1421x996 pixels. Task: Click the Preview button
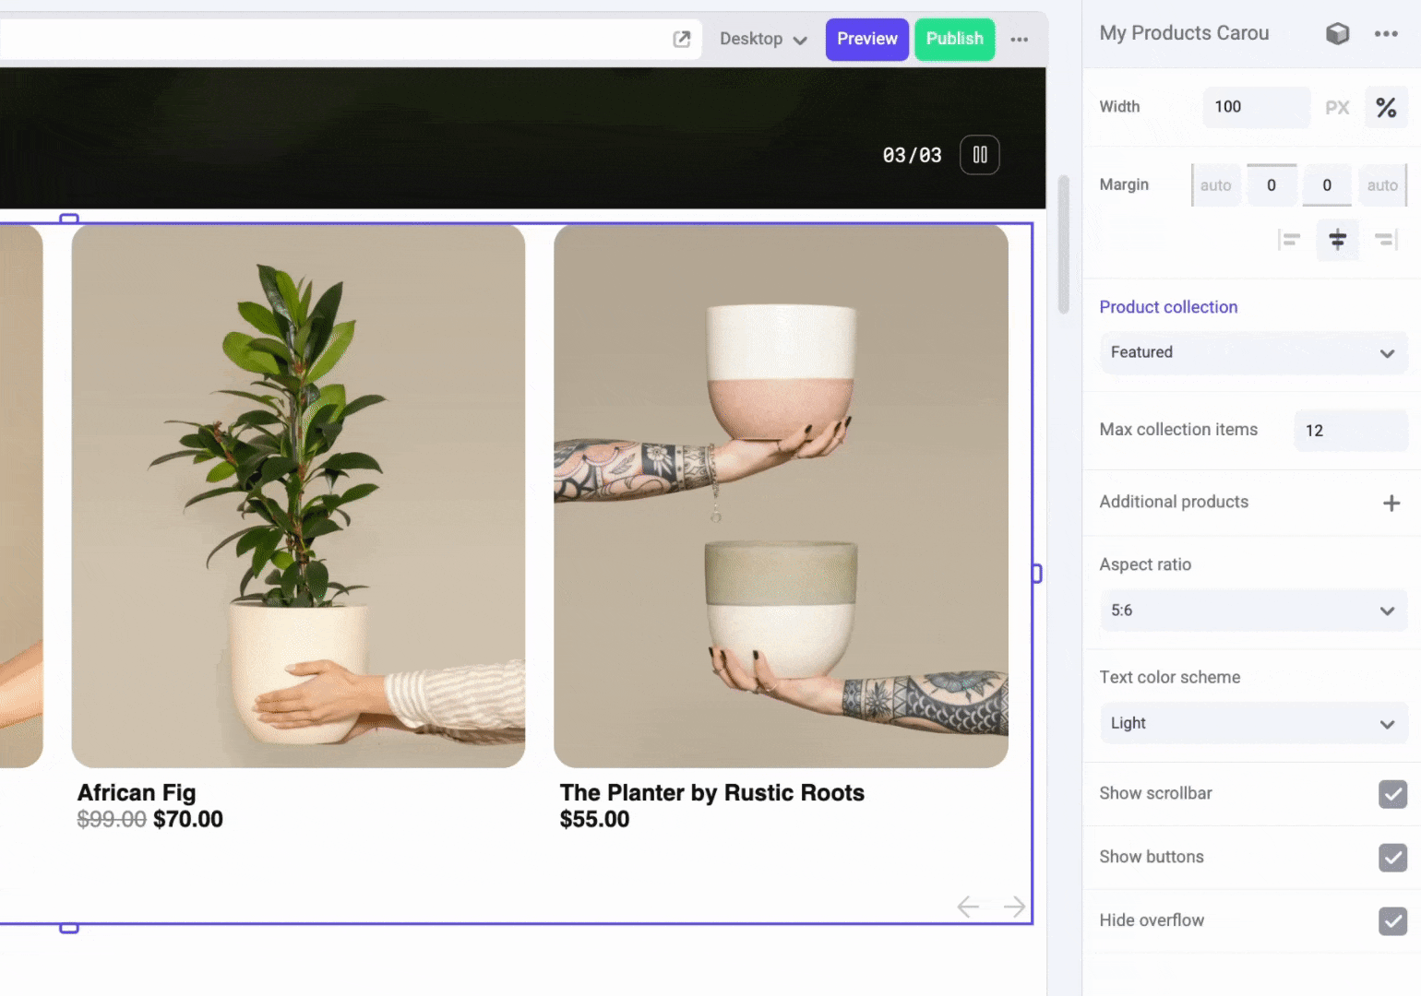pyautogui.click(x=866, y=39)
